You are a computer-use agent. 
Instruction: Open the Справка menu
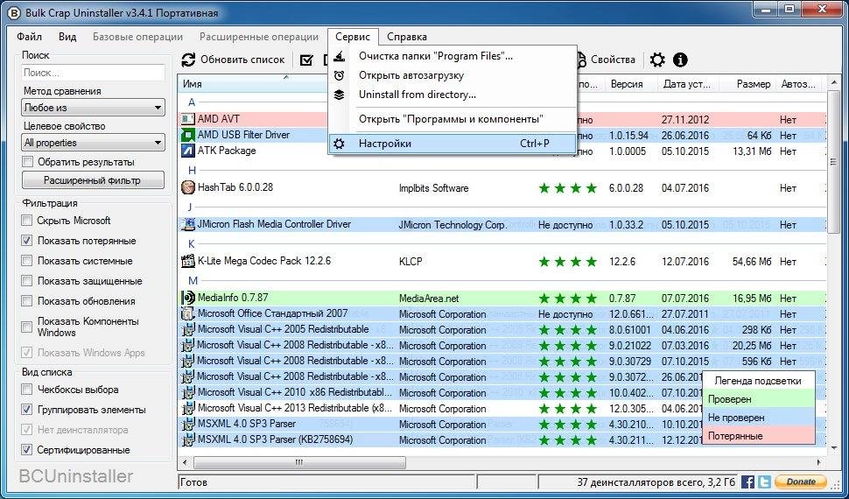click(407, 37)
